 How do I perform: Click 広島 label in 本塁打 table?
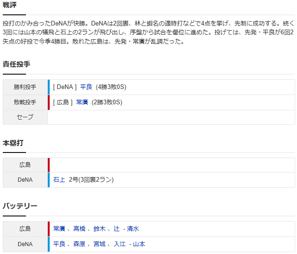click(x=25, y=165)
